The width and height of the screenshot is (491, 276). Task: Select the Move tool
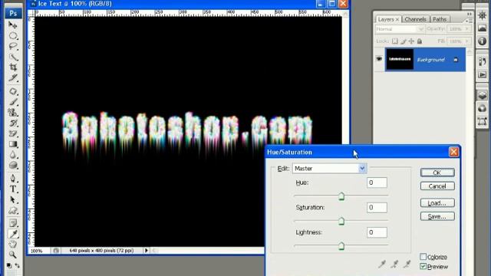coord(13,25)
